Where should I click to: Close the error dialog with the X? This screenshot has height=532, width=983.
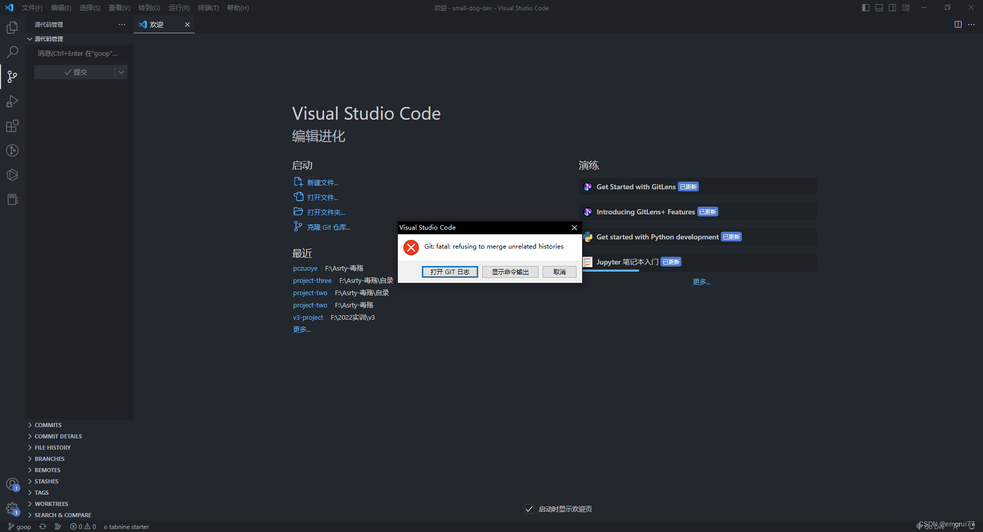pos(574,228)
